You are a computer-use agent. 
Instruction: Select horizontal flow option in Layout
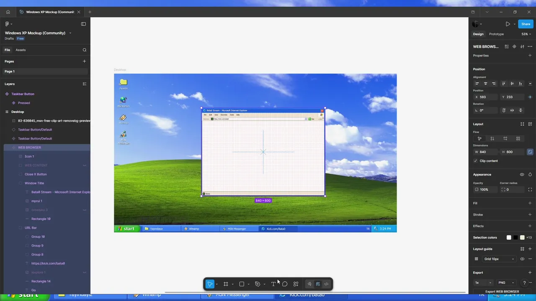(x=505, y=138)
